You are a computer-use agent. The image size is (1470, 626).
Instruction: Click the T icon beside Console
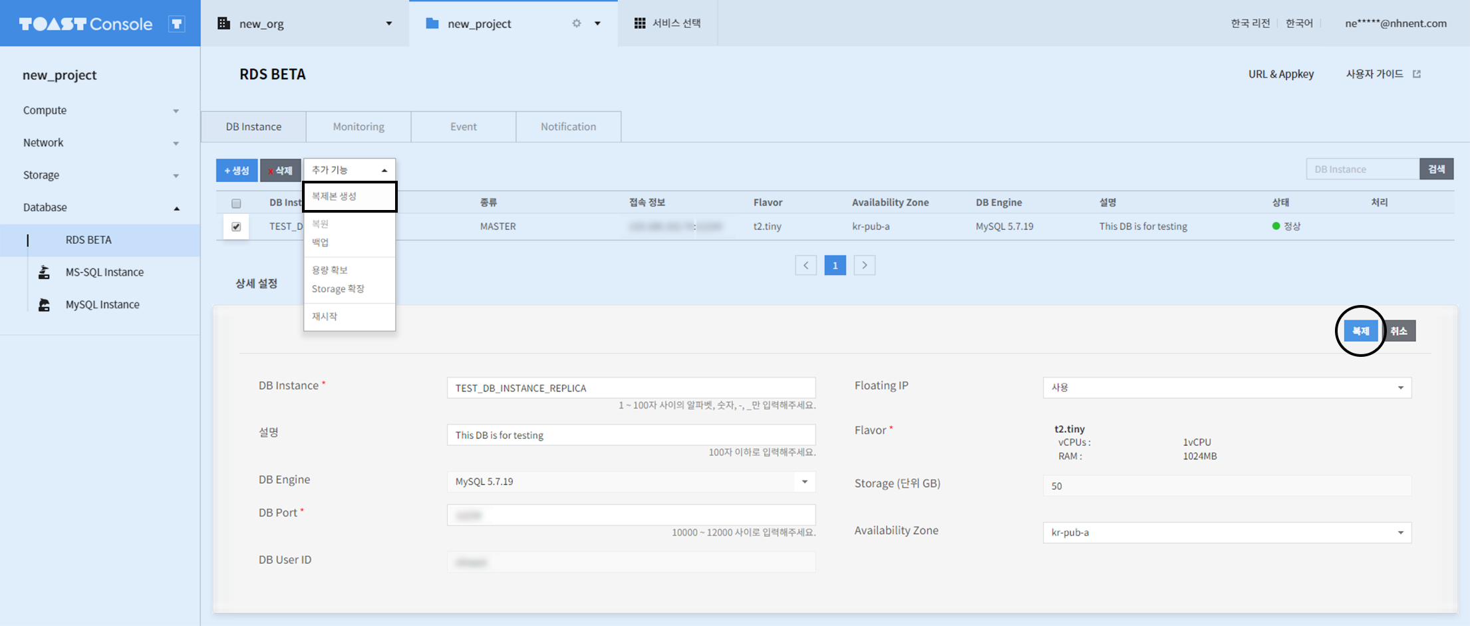tap(176, 24)
